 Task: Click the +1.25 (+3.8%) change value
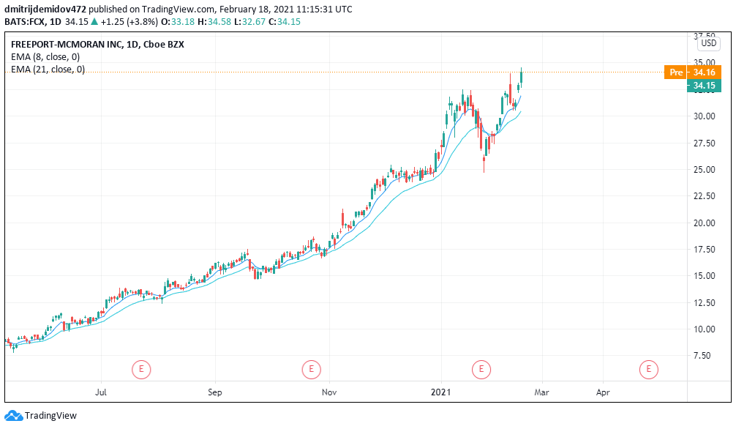129,22
